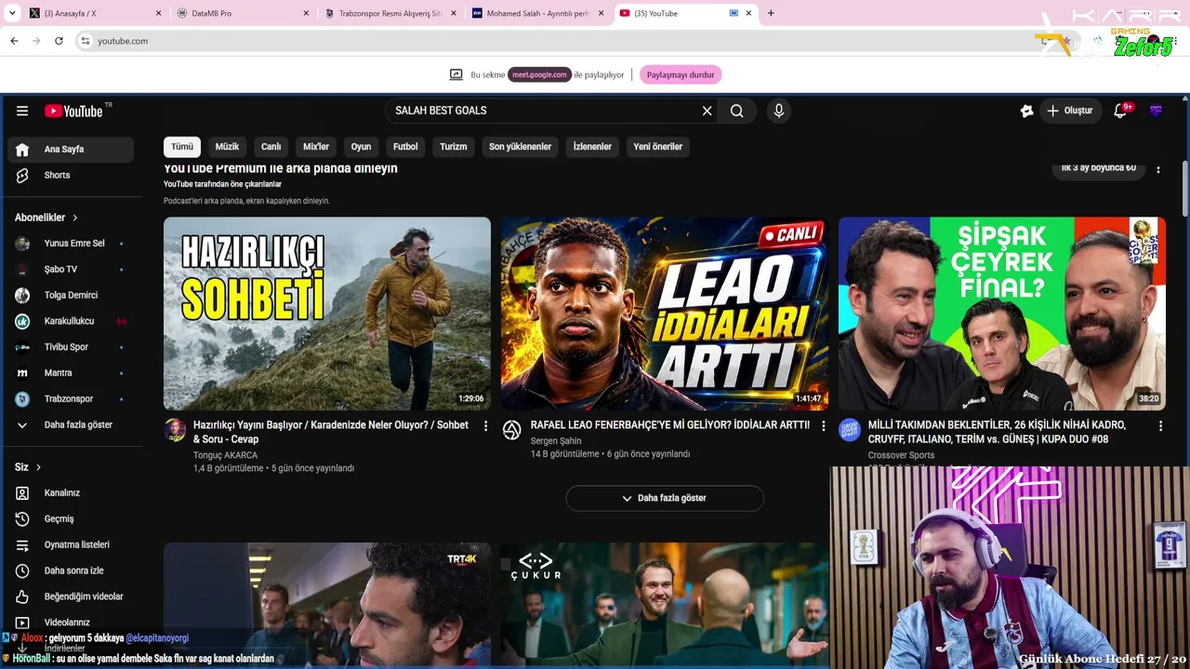Expand Daha fazla göster under videos
This screenshot has height=669, width=1190.
click(x=665, y=498)
